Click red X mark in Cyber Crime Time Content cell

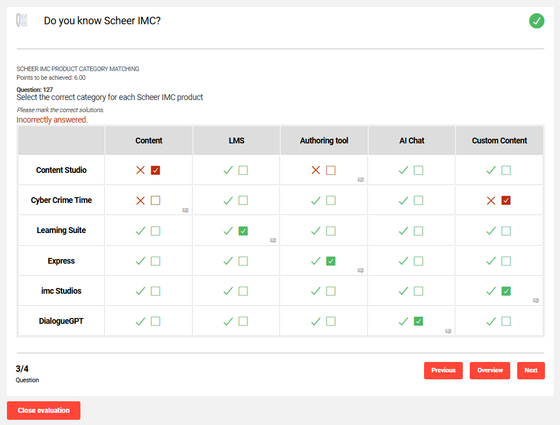[x=141, y=201]
